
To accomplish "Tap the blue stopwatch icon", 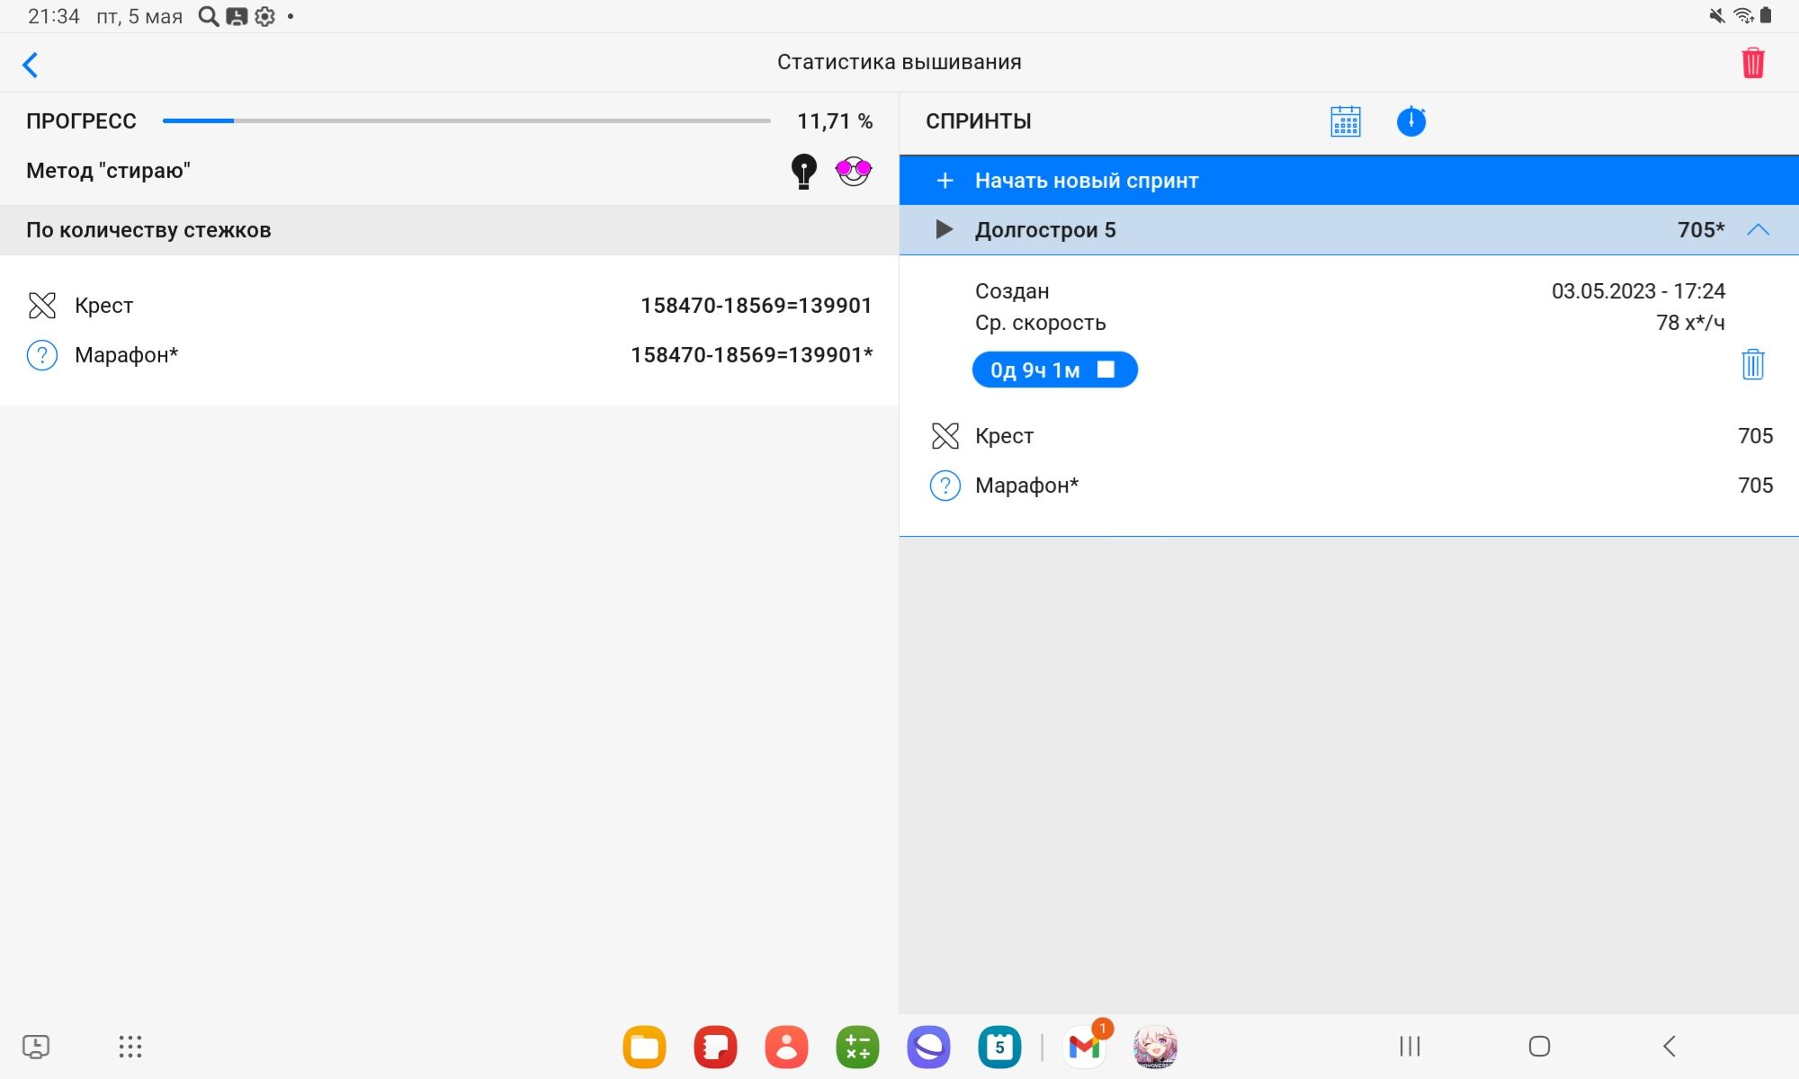I will pos(1410,121).
